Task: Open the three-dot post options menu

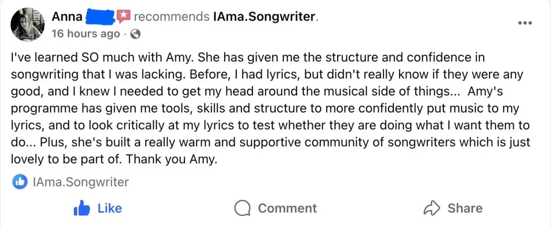Action: tap(525, 23)
